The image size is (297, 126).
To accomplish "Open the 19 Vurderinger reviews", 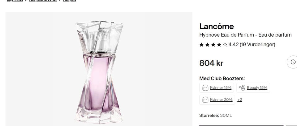I will (x=257, y=45).
